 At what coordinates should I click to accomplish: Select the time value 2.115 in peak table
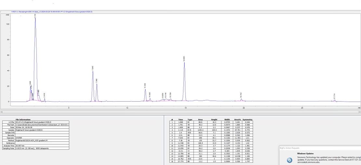[180, 130]
